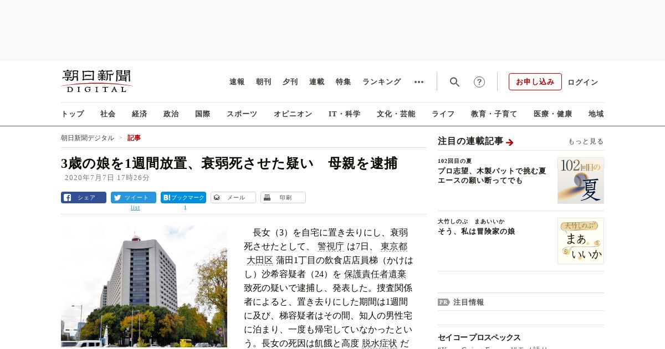Screen dimensions: 665x349
Task: Open the 警視庁 keyword link
Action: click(x=331, y=247)
